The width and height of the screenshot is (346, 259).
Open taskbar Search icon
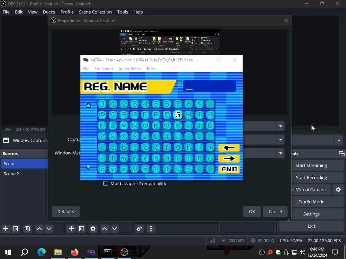pos(24,252)
